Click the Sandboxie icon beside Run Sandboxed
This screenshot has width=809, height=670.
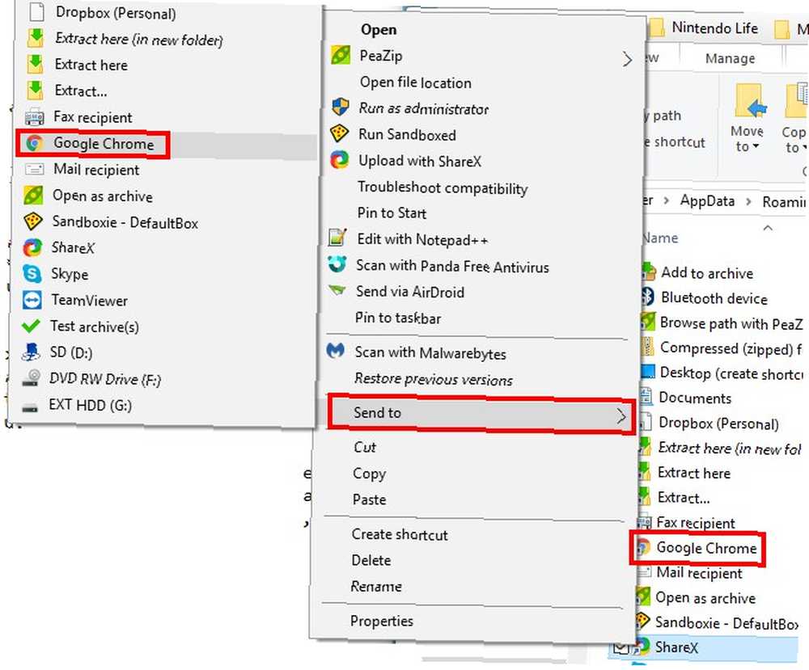[x=339, y=133]
